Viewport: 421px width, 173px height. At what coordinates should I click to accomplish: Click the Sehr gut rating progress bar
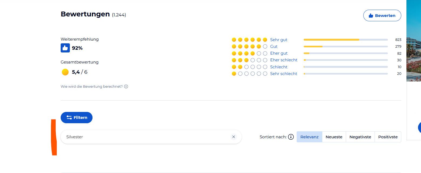click(346, 40)
